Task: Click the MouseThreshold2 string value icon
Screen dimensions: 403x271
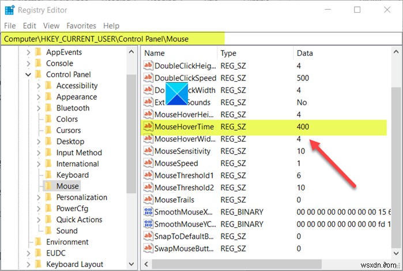Action: pos(148,188)
